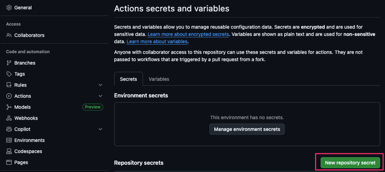The width and height of the screenshot is (385, 172).
Task: Open Environments via its server icon
Action: coord(9,140)
